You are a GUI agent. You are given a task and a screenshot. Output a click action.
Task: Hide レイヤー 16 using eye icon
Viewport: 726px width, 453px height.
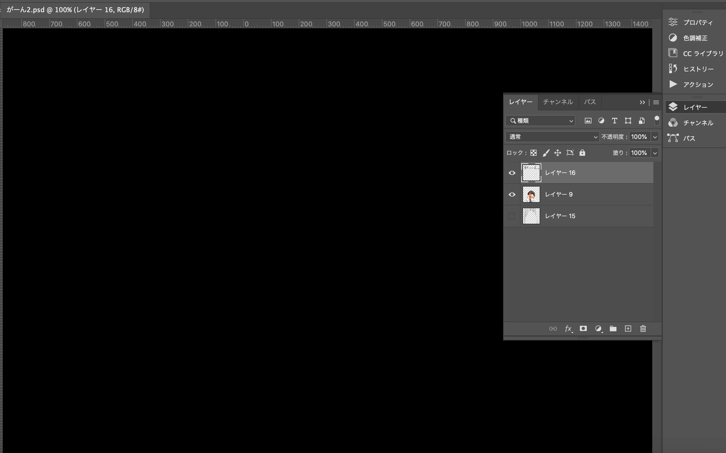[x=512, y=173]
